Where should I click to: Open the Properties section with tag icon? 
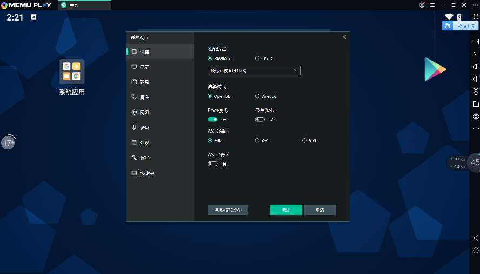click(x=160, y=97)
